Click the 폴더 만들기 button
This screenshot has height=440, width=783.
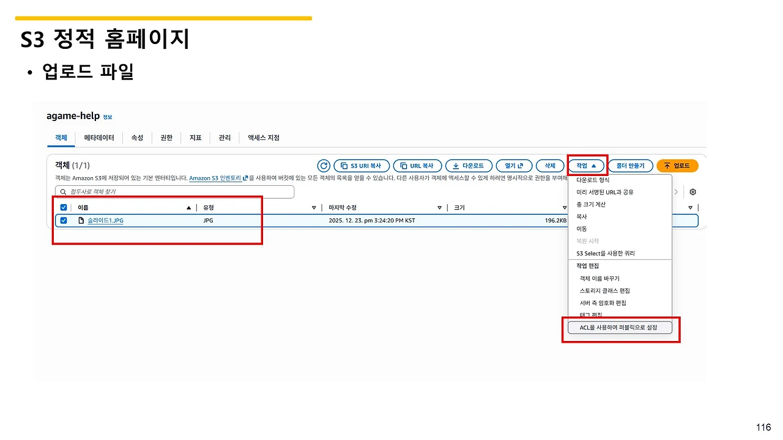click(630, 165)
